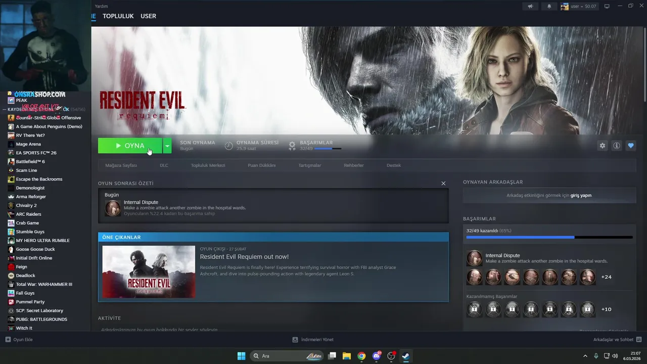This screenshot has height=364, width=647.
Task: Open the Topluluk Merkezi tab
Action: pyautogui.click(x=208, y=165)
